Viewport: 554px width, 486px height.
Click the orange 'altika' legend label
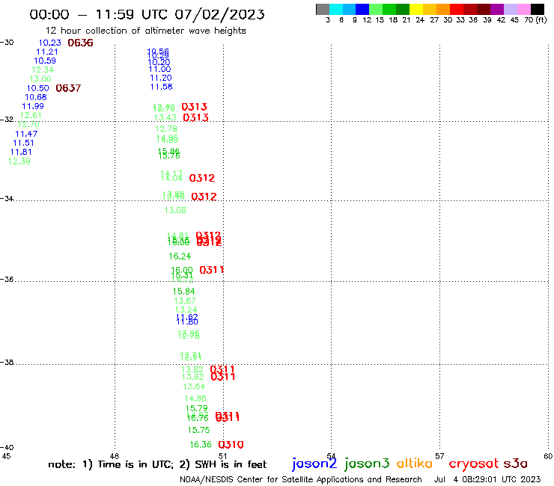[415, 464]
